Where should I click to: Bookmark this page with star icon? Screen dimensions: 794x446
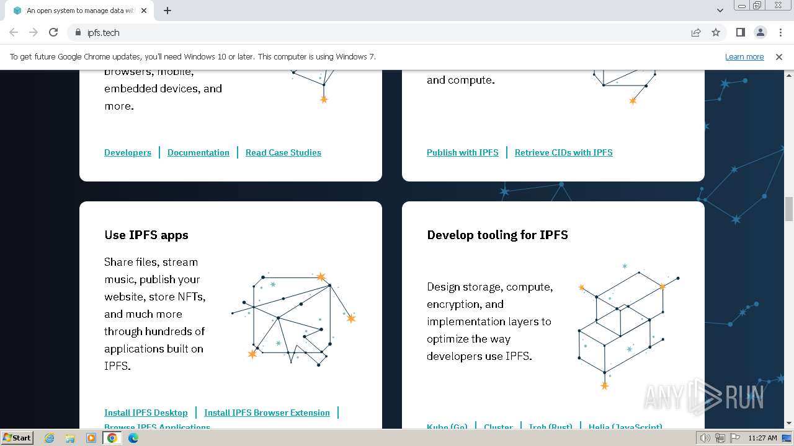point(716,32)
